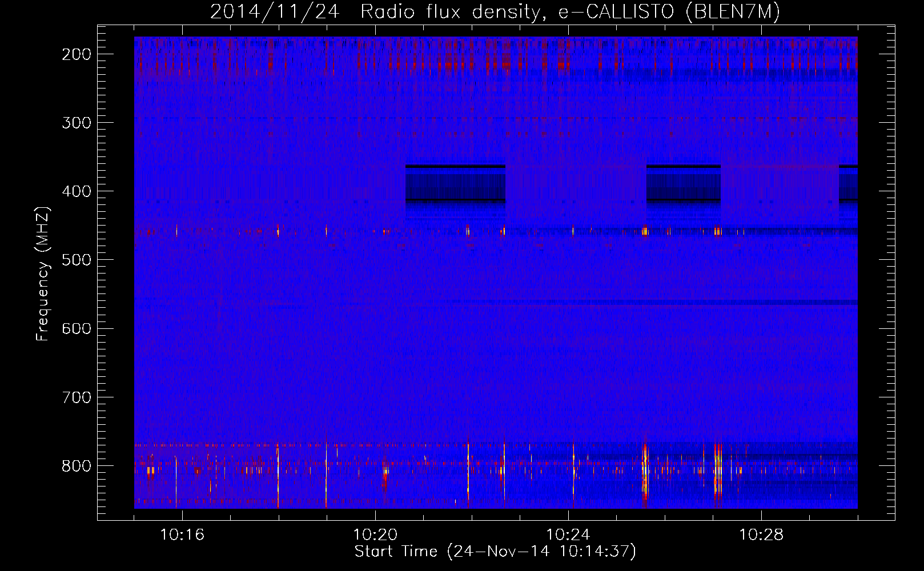This screenshot has height=571, width=924.
Task: Click the bright burst near 10:25:30 at 800 MHz
Action: point(645,471)
